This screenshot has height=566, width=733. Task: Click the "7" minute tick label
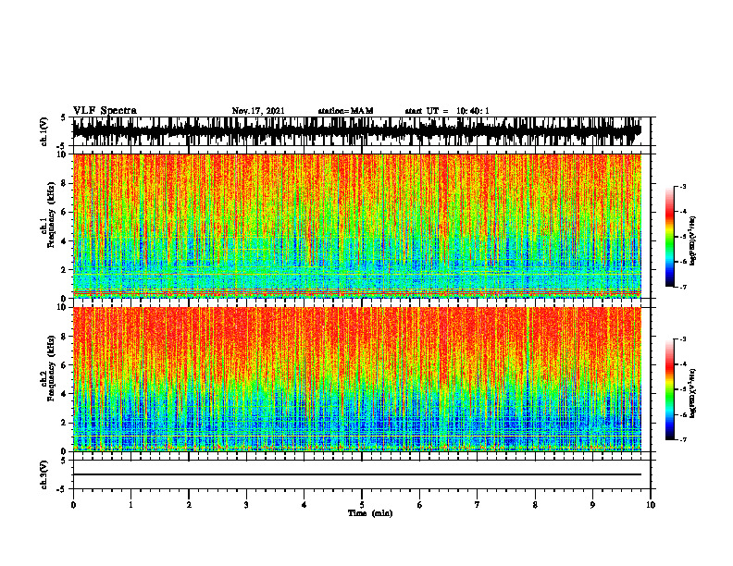[x=478, y=505]
